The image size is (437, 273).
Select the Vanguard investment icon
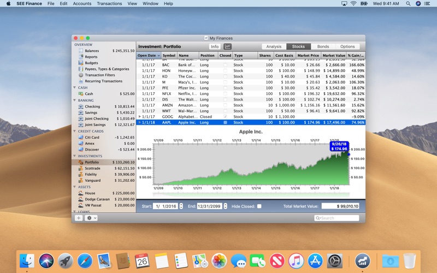[x=81, y=181]
